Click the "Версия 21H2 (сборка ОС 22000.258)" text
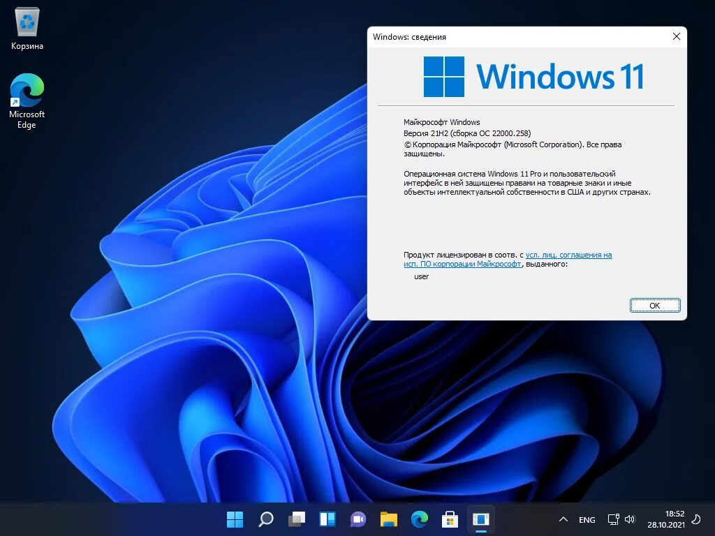Image resolution: width=715 pixels, height=536 pixels. 467,133
